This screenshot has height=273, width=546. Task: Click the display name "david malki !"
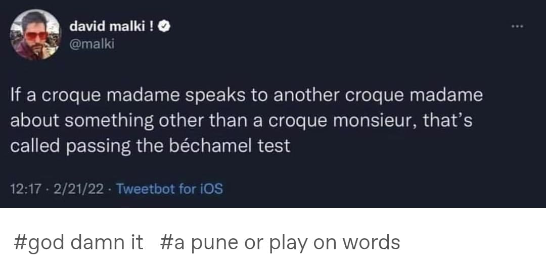112,26
